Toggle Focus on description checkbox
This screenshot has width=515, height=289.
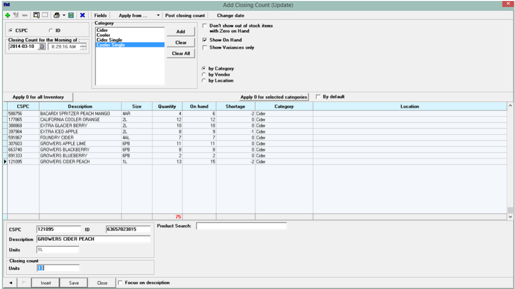pos(120,283)
